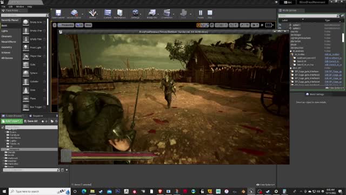The height and width of the screenshot is (195, 346).
Task: Click the viewport layout grid icon
Action: coord(268,25)
